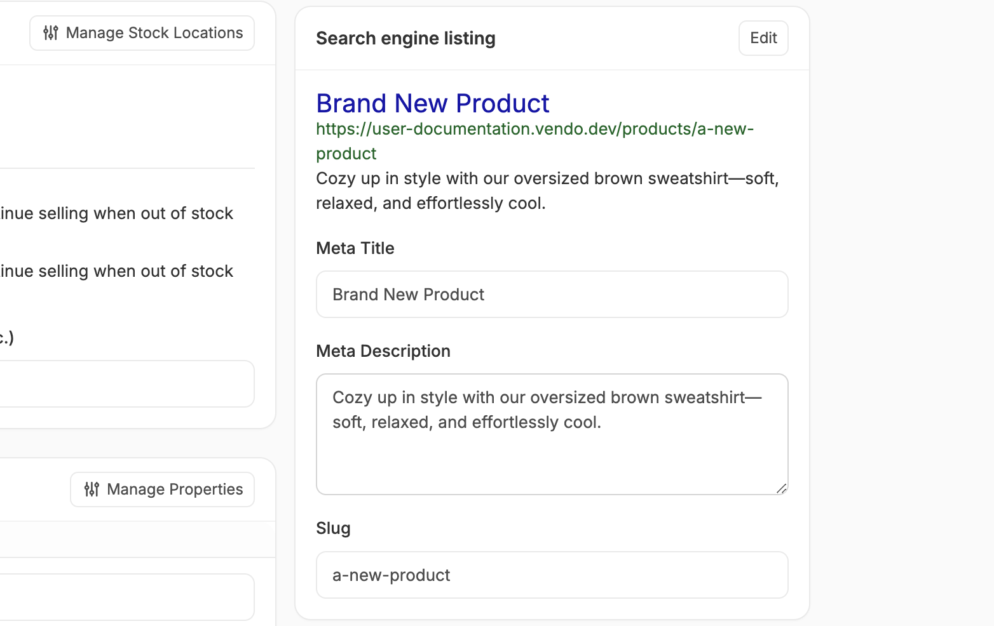Click the empty input box below Manage Properties

click(x=127, y=597)
